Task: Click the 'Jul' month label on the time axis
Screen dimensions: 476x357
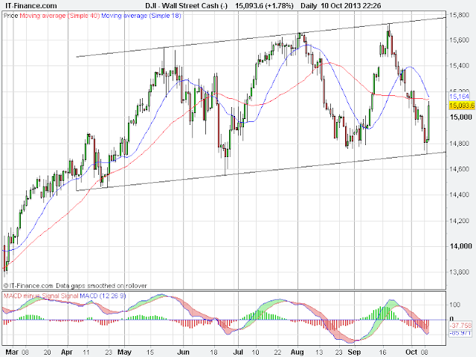Action: click(x=238, y=352)
